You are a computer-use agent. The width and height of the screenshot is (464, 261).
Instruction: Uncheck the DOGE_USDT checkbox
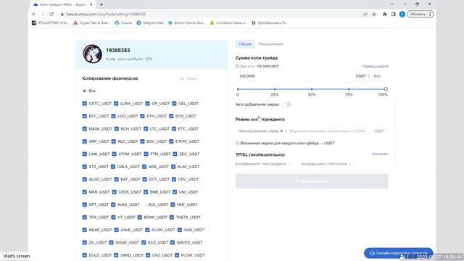[x=111, y=242]
